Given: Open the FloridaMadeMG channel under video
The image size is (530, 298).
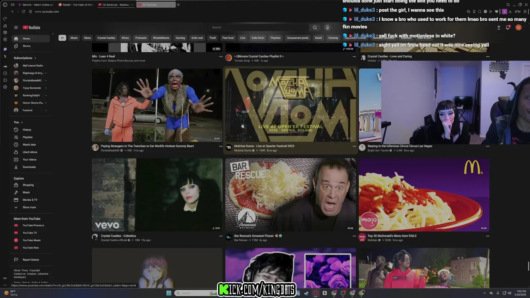Looking at the screenshot, I should (110, 151).
